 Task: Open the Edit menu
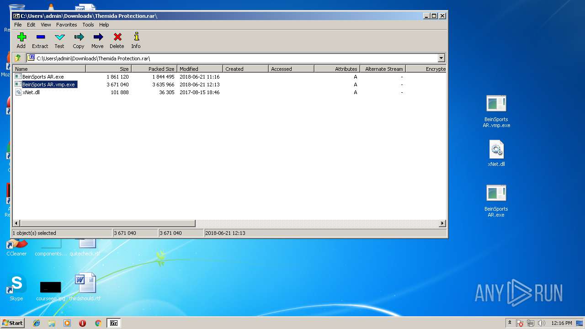31,25
